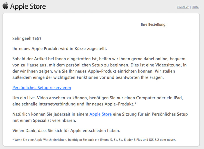Click the Apple logo icon
Image resolution: width=204 pixels, height=149 pixels.
point(6,6)
